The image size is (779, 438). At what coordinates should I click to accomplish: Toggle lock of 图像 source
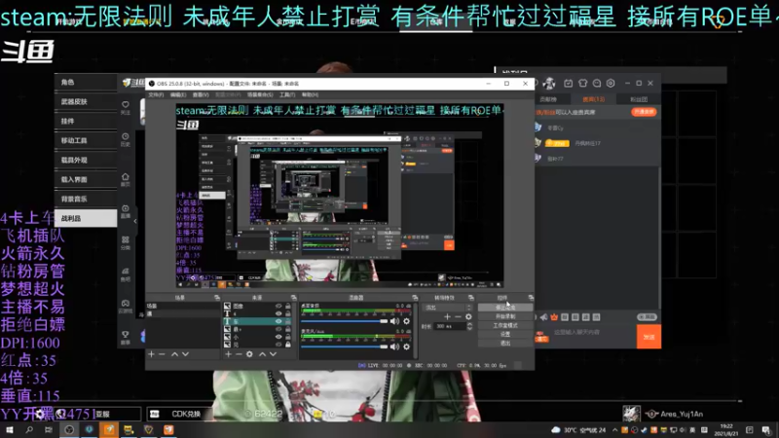coord(288,306)
